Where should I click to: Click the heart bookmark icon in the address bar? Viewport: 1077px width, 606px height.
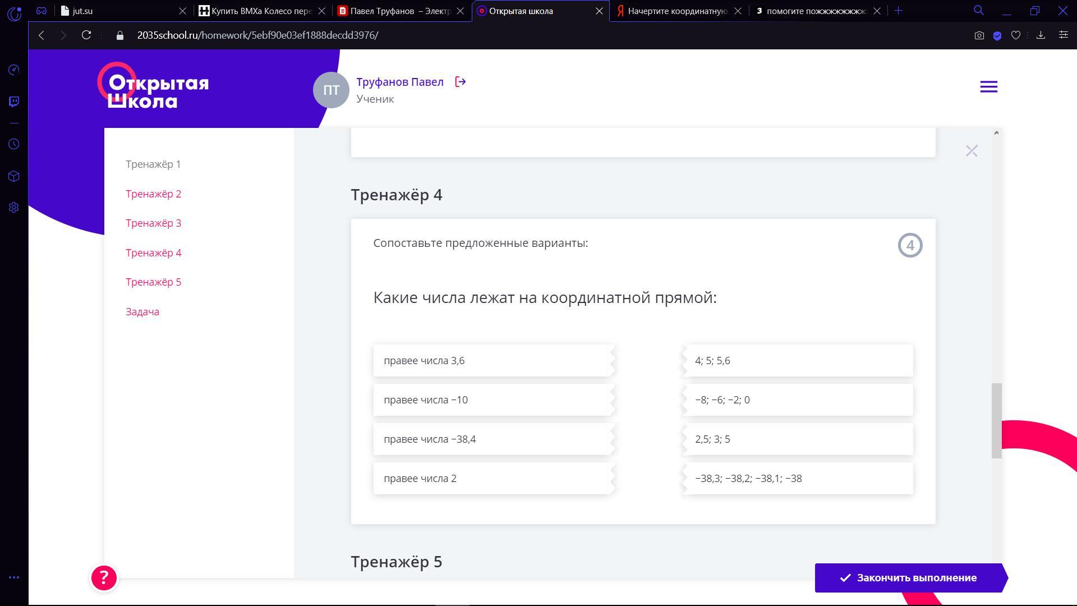click(1015, 35)
